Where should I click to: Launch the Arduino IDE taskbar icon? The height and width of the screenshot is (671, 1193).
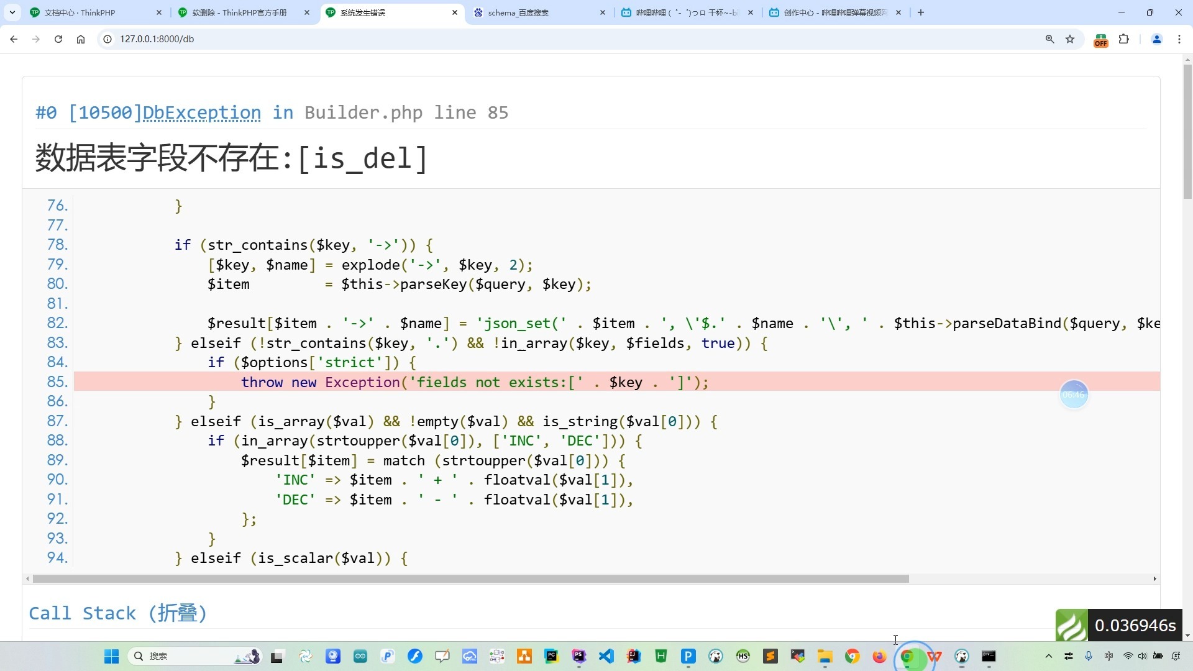tap(360, 656)
